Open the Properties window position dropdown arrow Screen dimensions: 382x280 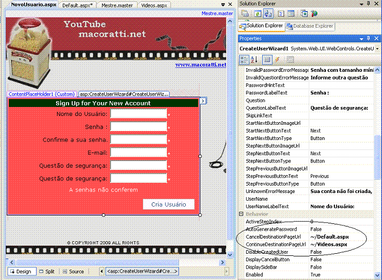(362, 39)
